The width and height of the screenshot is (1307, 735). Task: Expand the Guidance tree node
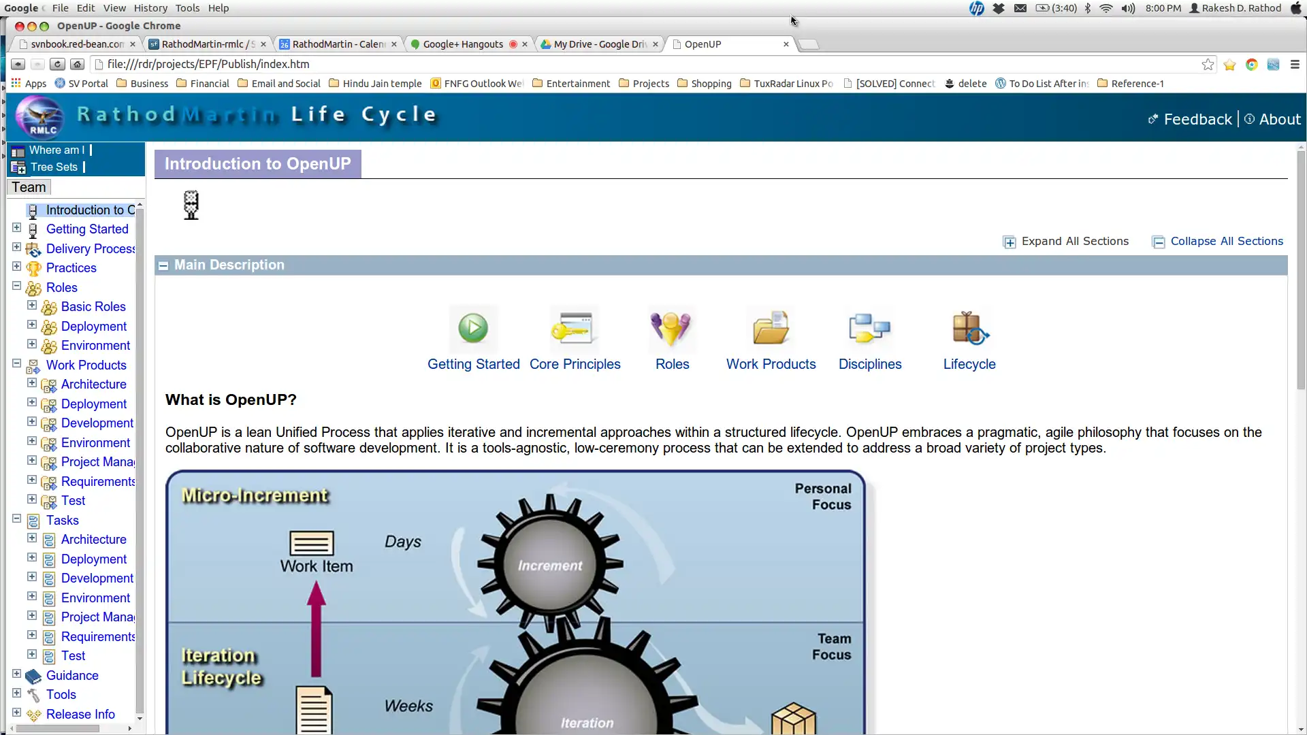click(x=17, y=674)
